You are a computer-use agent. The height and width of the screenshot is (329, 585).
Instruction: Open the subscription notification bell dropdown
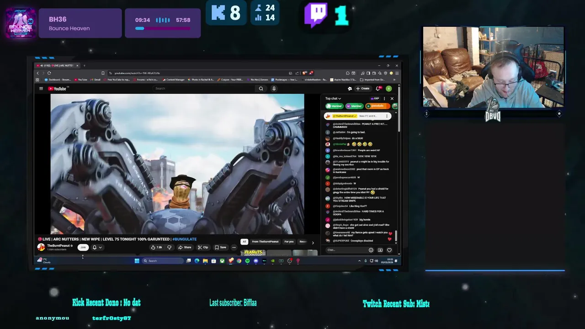[x=97, y=247]
